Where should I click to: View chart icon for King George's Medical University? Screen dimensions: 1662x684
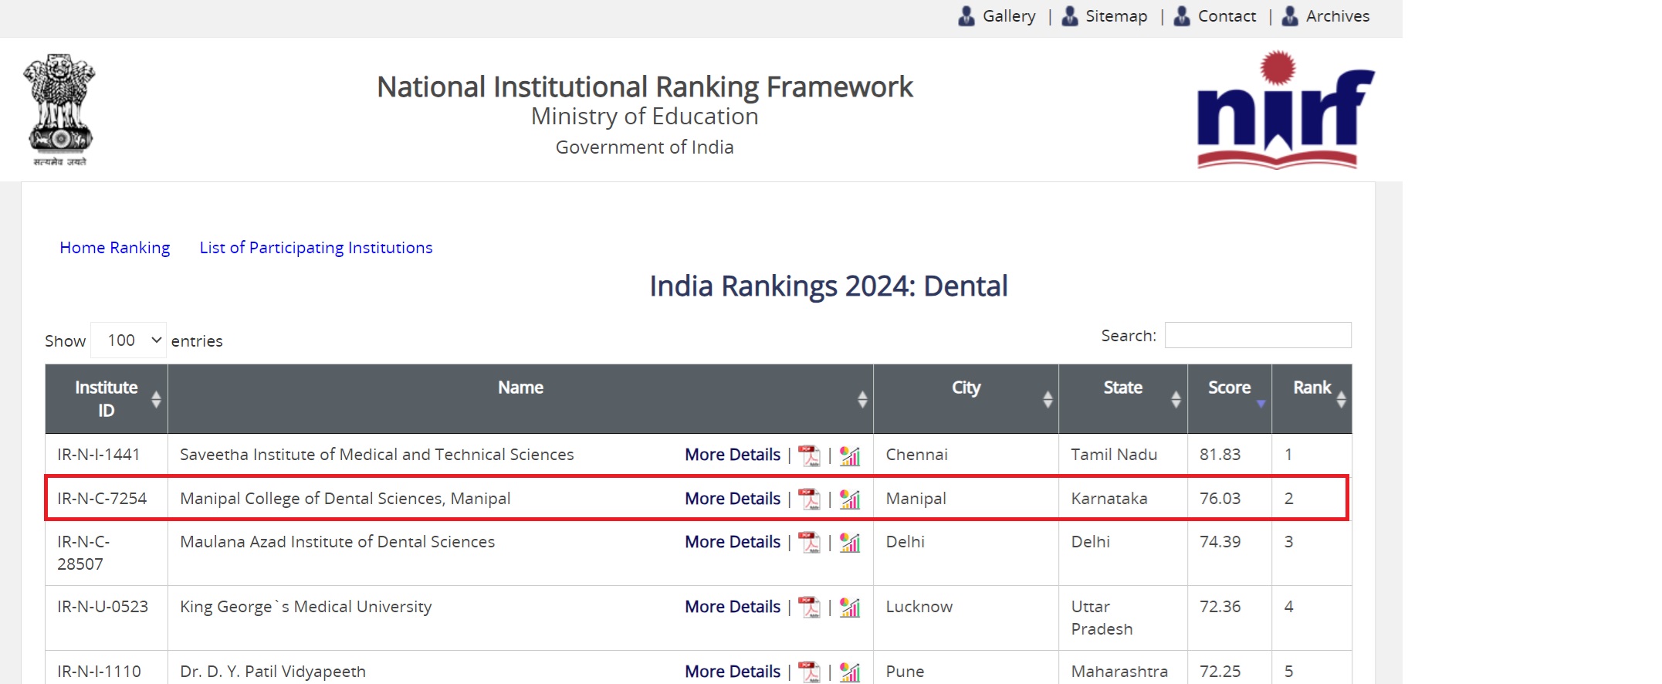850,607
